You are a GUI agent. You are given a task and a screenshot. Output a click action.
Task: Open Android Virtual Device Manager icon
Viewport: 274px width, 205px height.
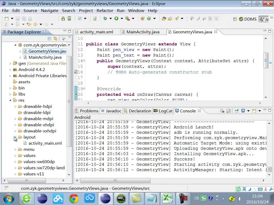[69, 18]
